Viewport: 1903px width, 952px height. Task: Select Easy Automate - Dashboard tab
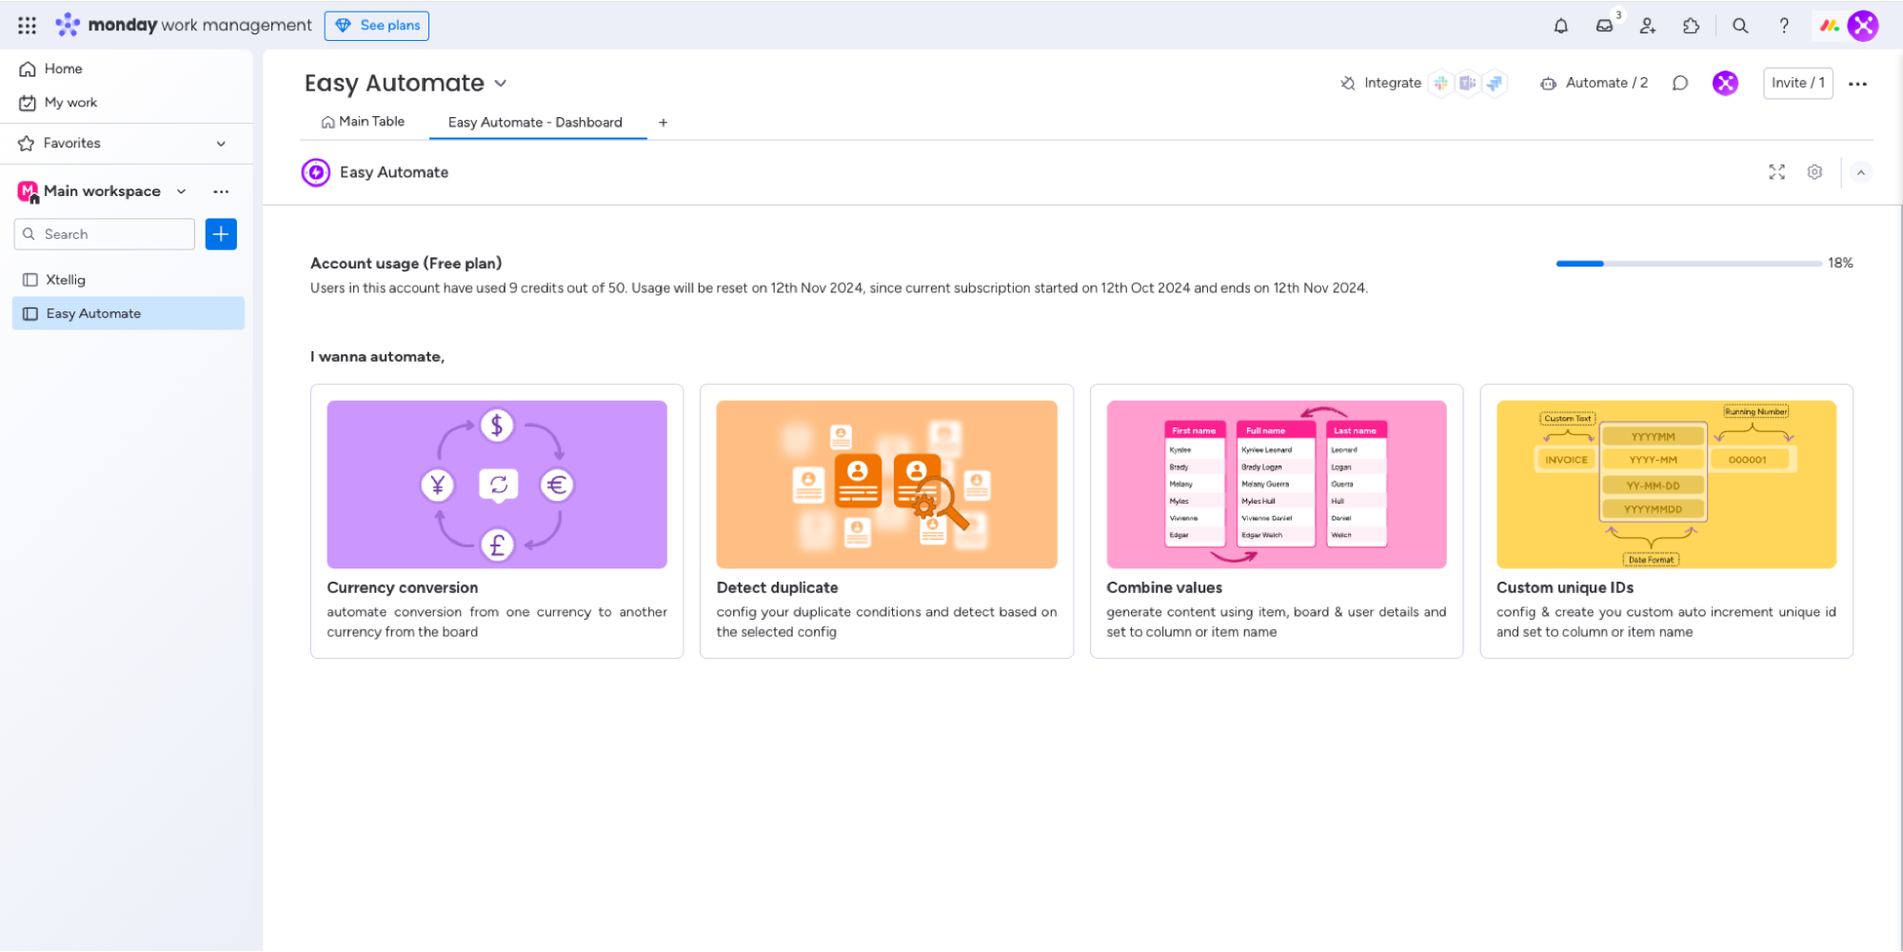coord(535,123)
